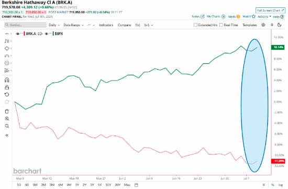Undo last action in left toolbar

7,95
